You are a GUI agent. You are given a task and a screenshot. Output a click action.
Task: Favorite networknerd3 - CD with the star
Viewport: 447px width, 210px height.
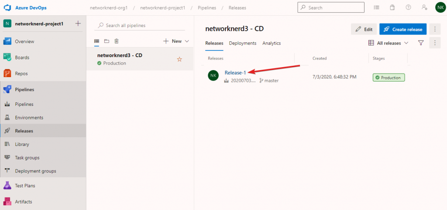coord(179,59)
